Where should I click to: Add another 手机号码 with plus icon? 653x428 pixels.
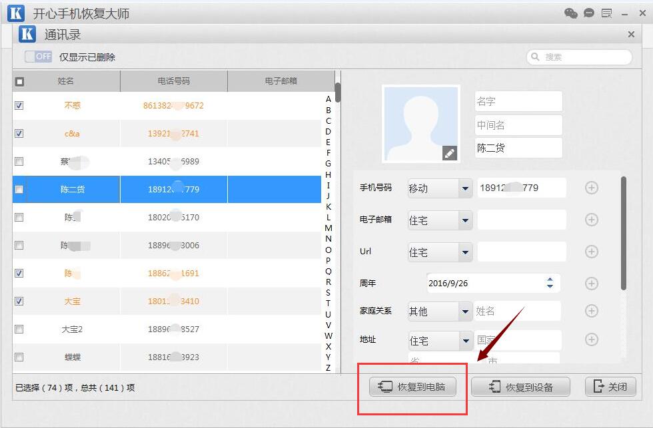coord(592,188)
